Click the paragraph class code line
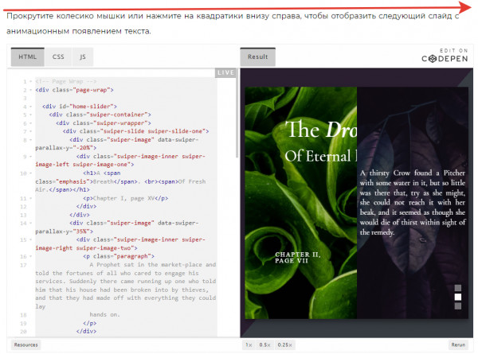Screen dimensions: 478x354 click(119, 256)
